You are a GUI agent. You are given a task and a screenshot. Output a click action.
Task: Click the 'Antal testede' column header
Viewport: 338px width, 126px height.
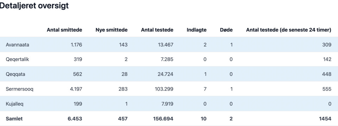157,30
